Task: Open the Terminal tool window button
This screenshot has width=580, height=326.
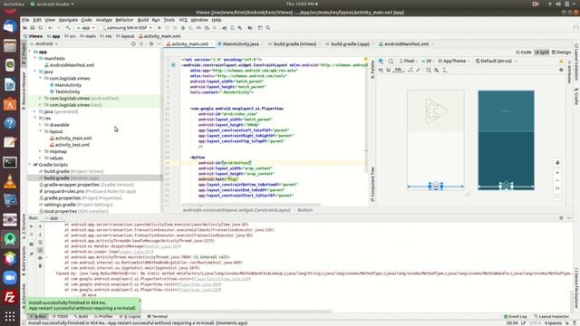Action: point(158,316)
